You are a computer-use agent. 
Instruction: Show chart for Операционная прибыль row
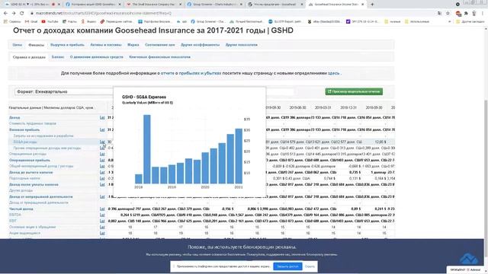tap(102, 160)
